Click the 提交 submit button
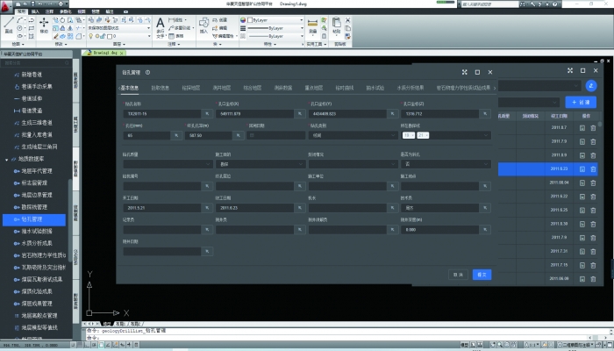This screenshot has width=614, height=351. 482,275
